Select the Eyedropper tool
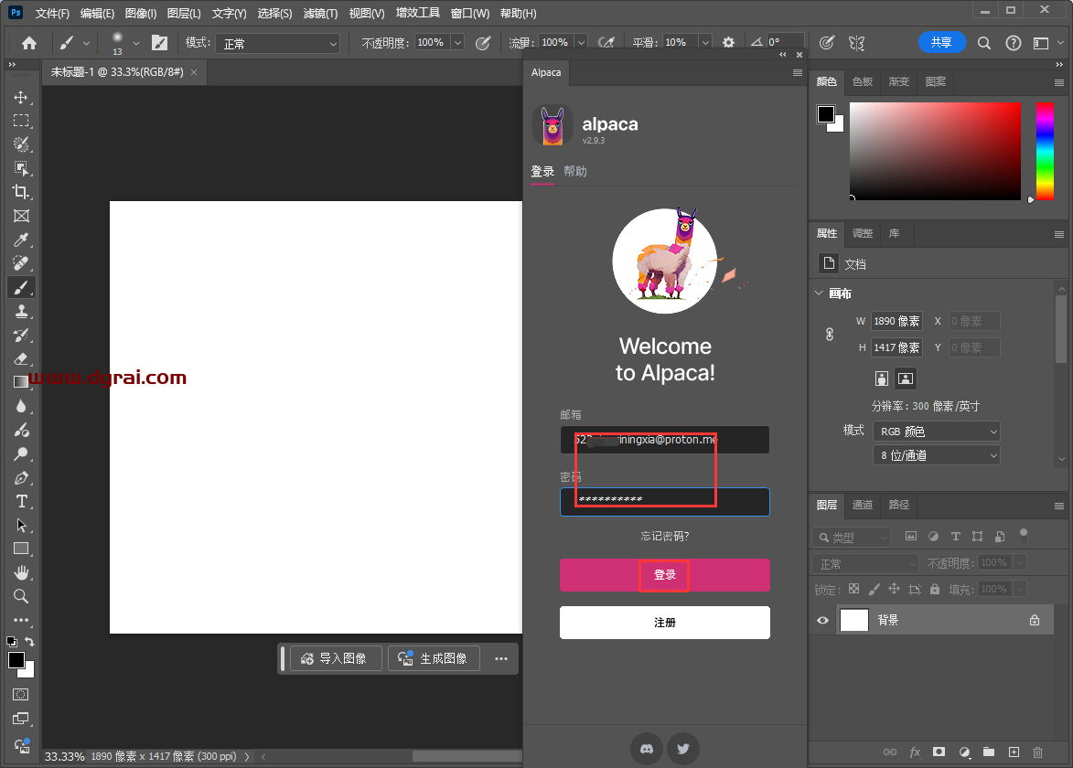The width and height of the screenshot is (1073, 768). coord(21,240)
